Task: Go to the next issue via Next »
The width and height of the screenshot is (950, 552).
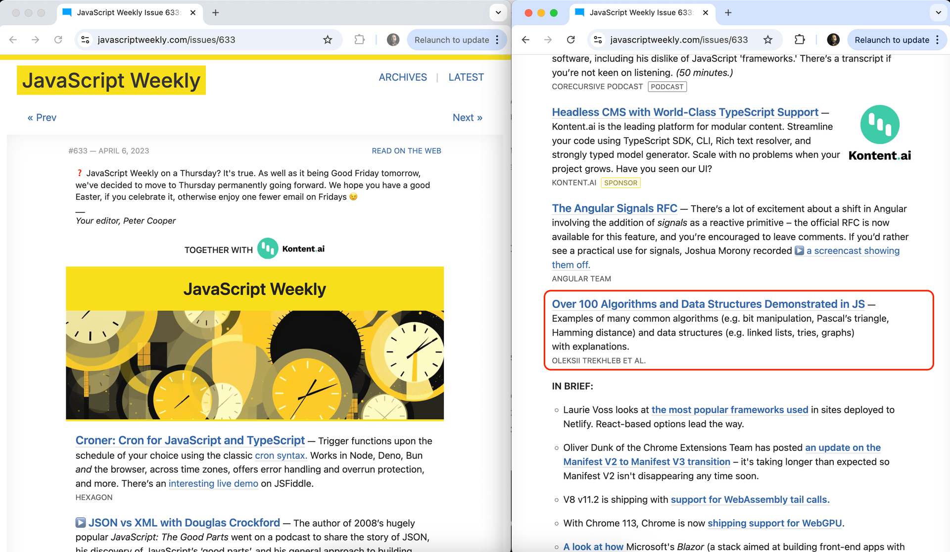Action: [x=468, y=117]
